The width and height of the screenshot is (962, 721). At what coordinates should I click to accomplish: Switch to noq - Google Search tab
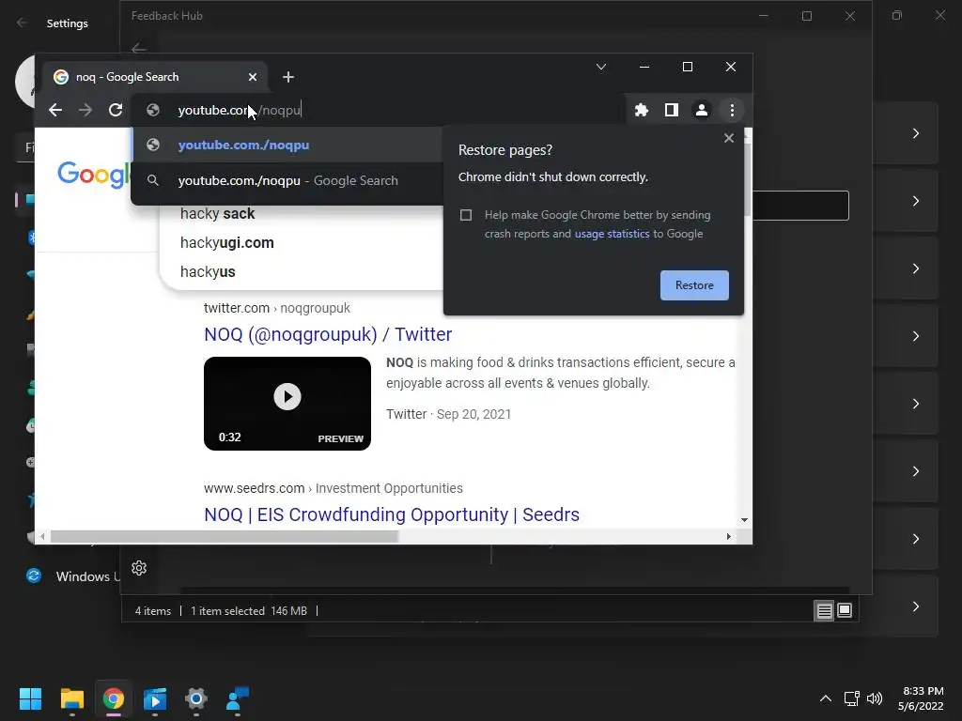(155, 77)
